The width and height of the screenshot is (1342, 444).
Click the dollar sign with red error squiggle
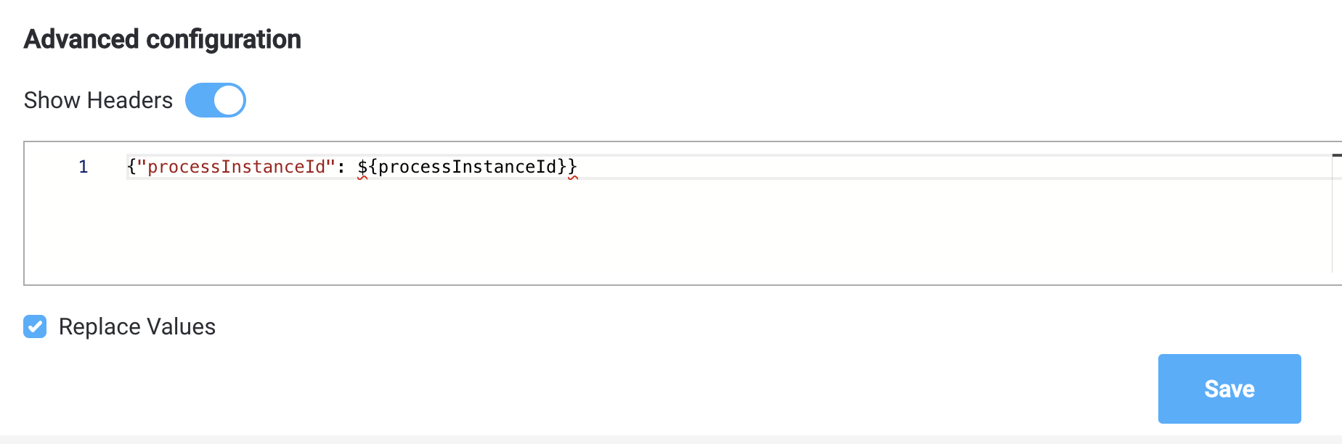click(362, 167)
